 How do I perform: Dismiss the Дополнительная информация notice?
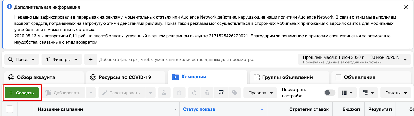406,7
